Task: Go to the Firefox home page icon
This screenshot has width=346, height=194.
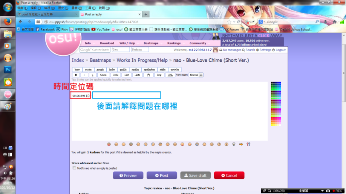Action: point(335,22)
